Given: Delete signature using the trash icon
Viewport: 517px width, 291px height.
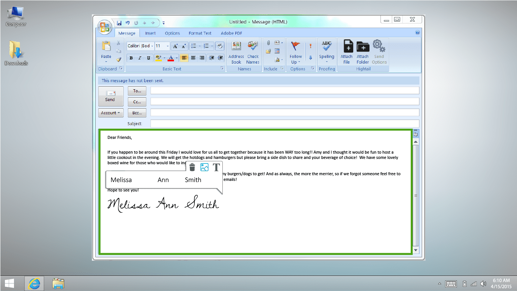Looking at the screenshot, I should click(x=192, y=167).
